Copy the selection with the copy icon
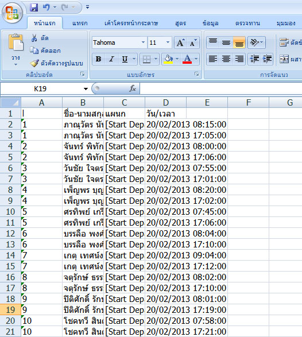 pos(34,51)
